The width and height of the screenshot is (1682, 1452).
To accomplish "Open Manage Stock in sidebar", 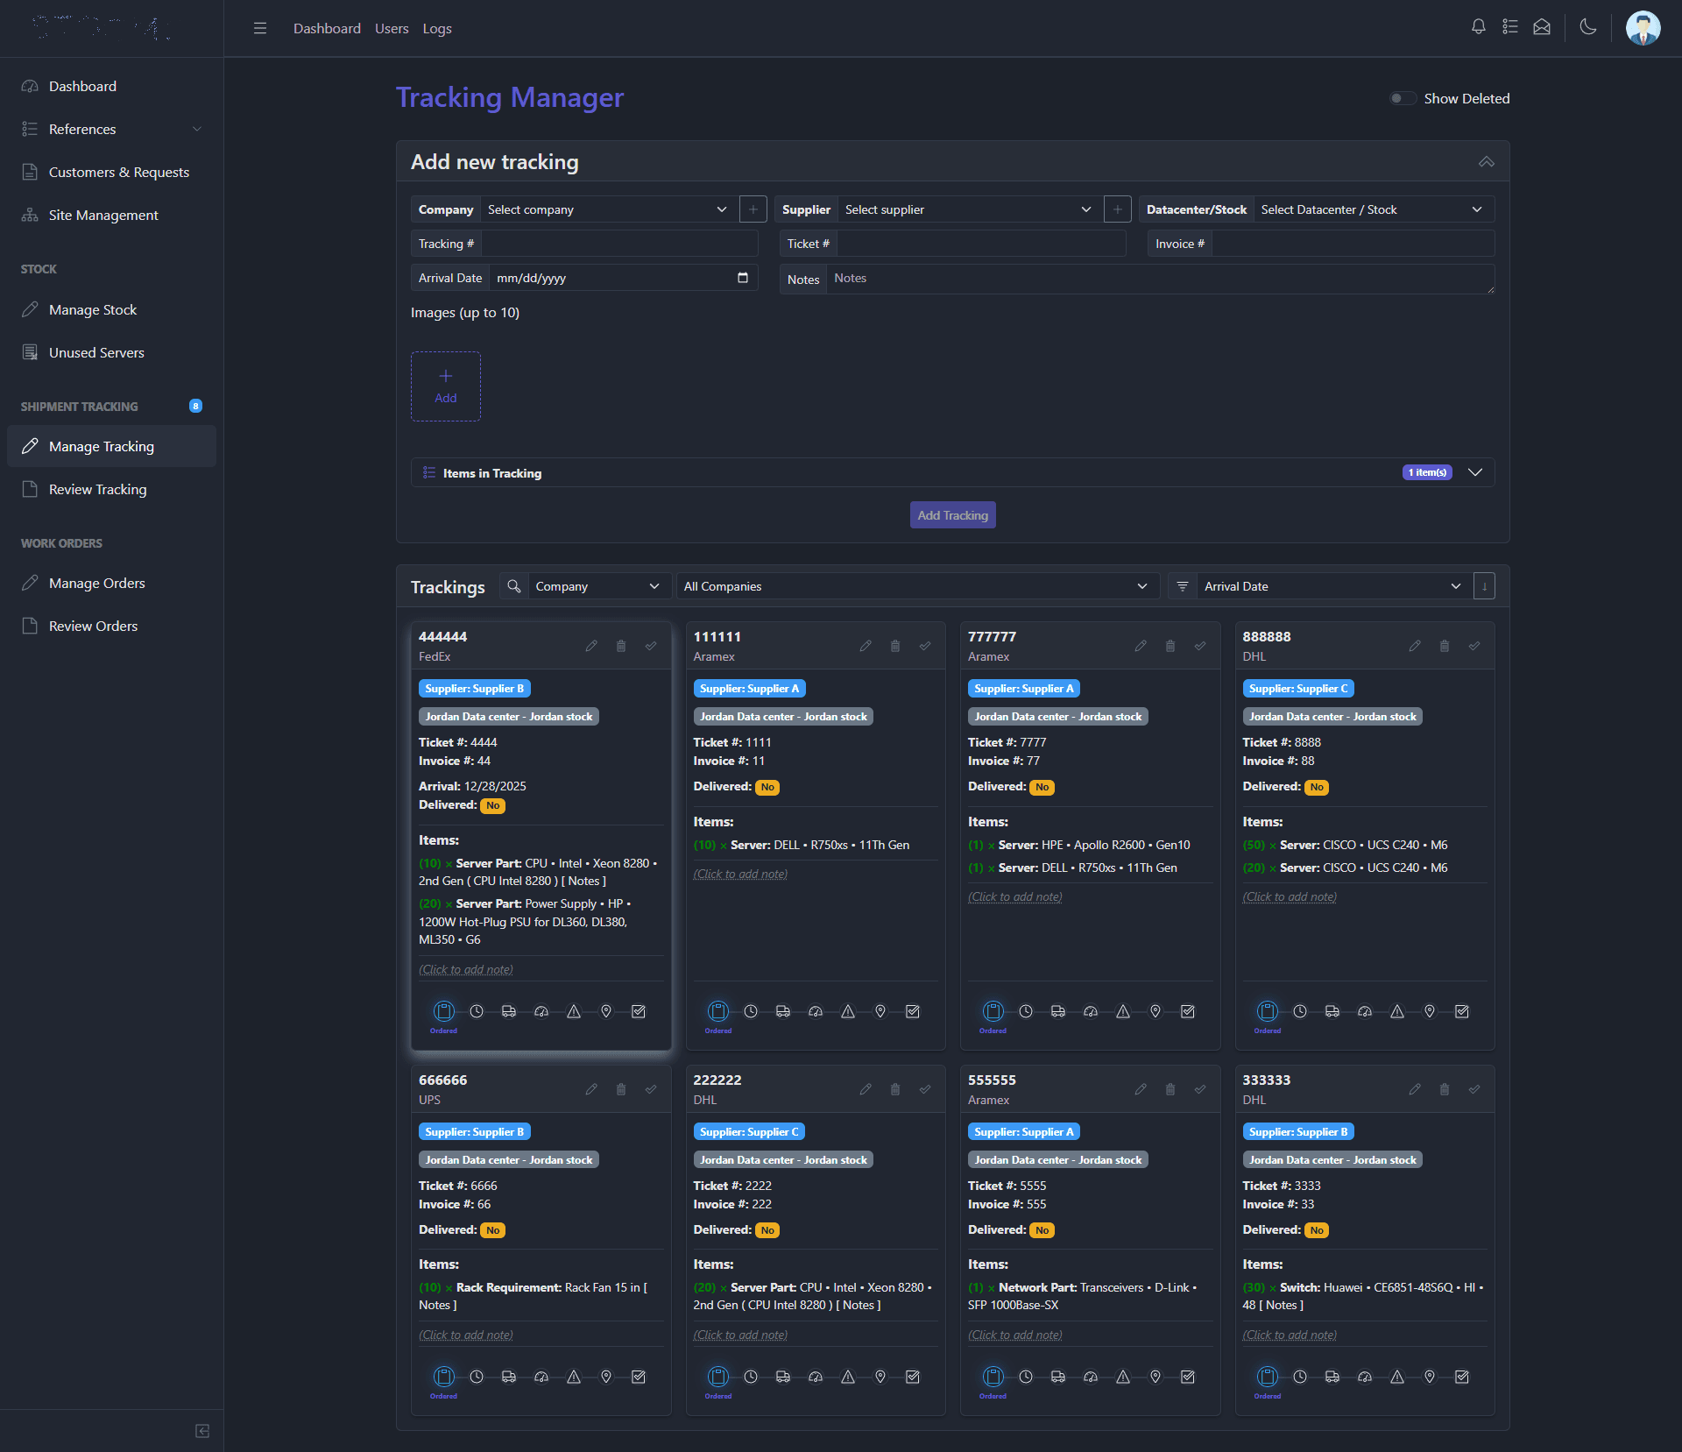I will [112, 309].
